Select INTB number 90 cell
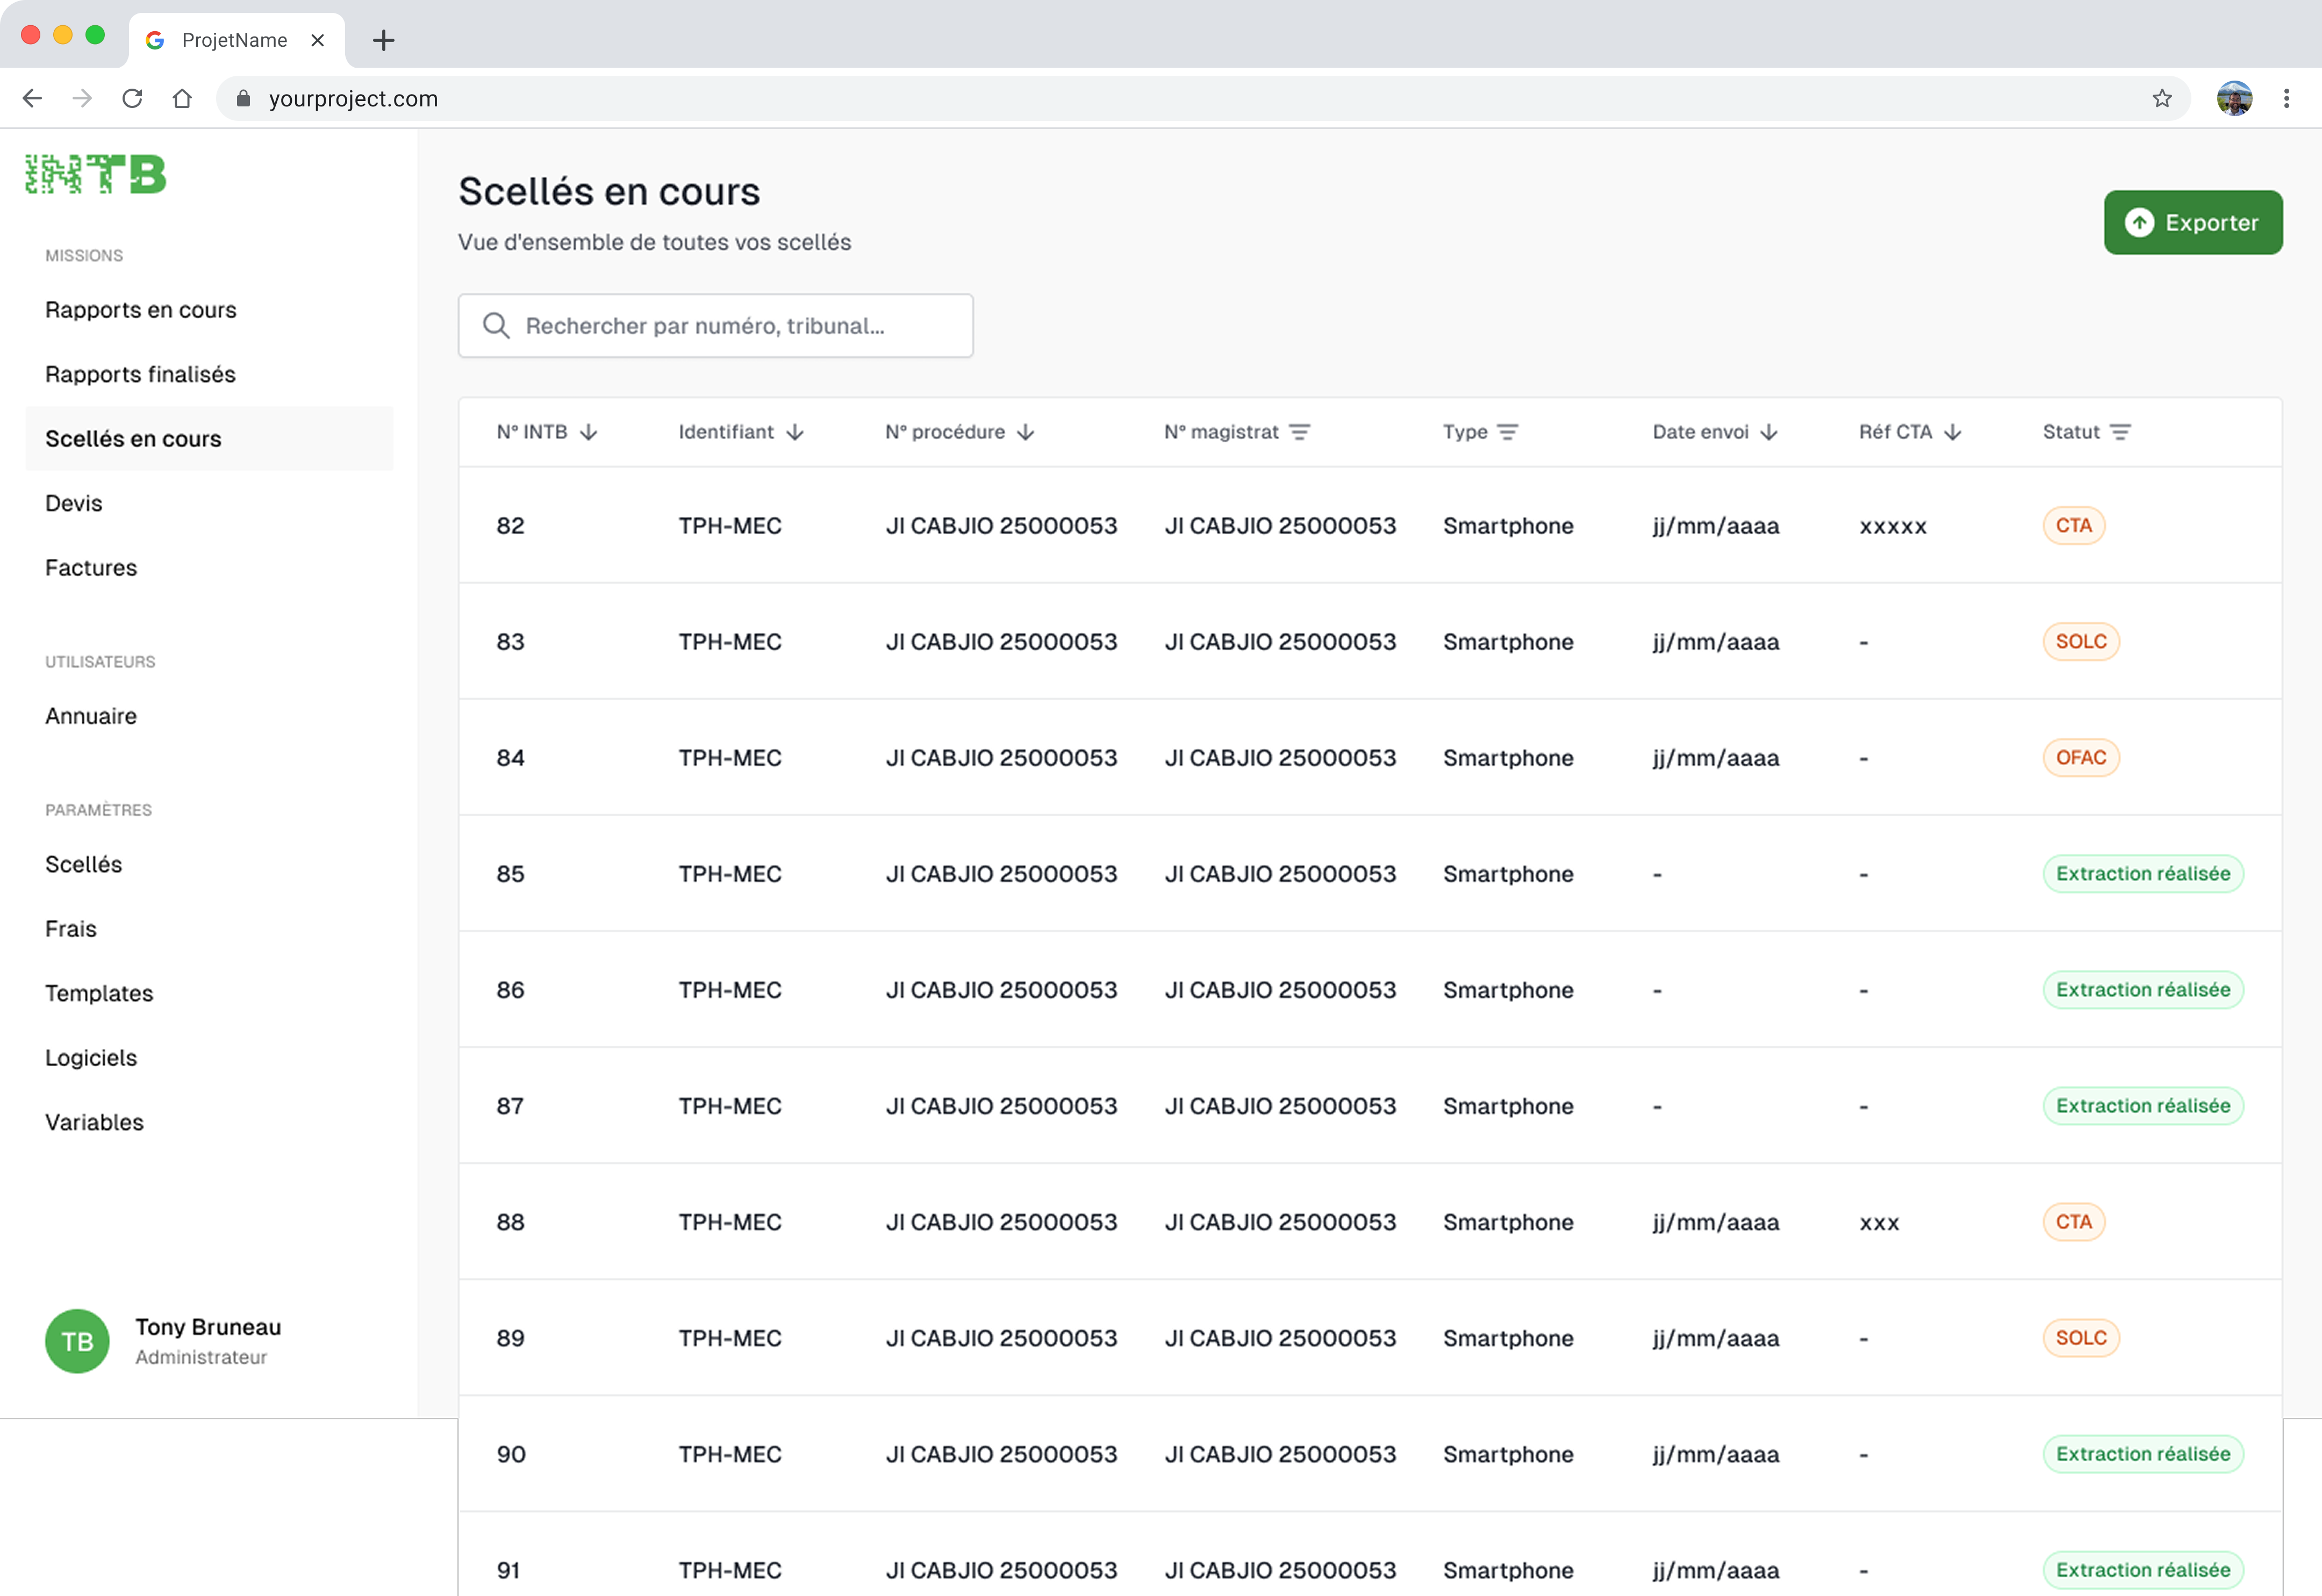 [511, 1454]
